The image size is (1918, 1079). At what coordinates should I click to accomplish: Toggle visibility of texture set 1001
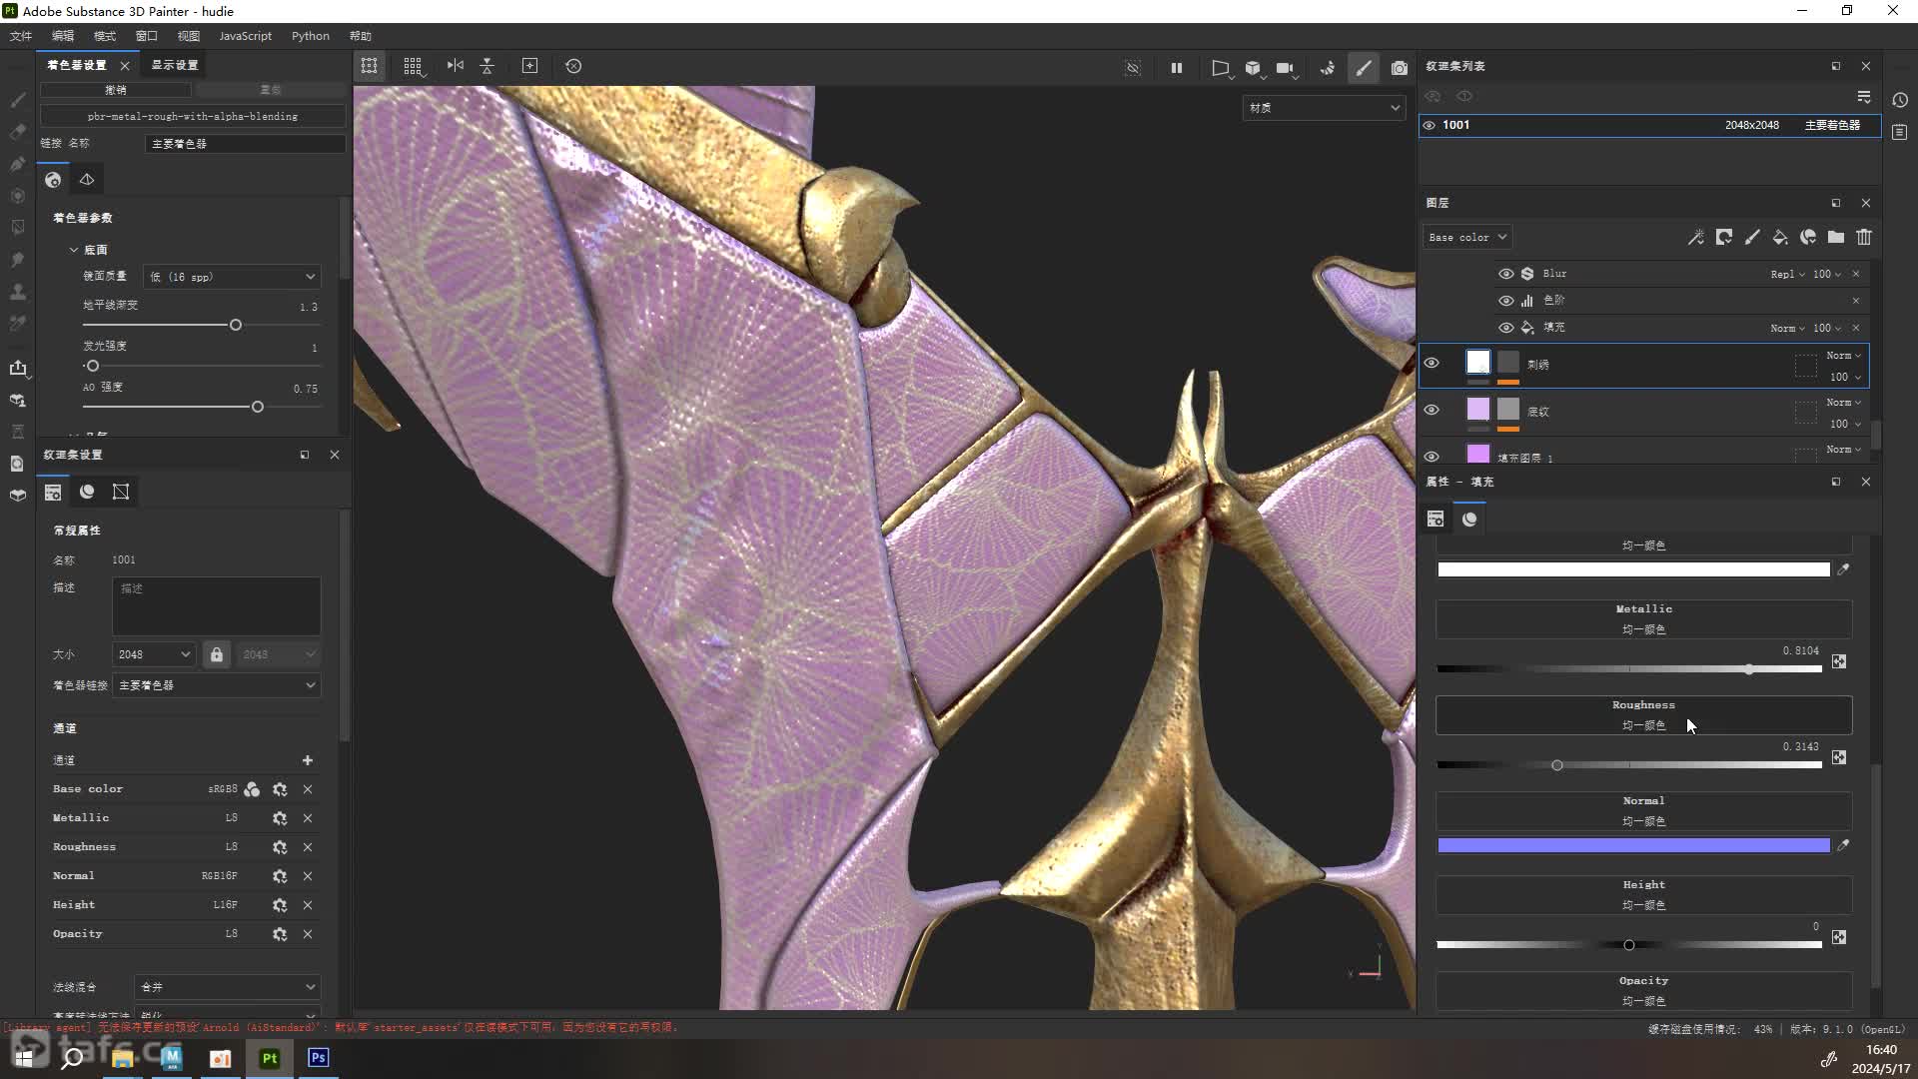tap(1430, 125)
